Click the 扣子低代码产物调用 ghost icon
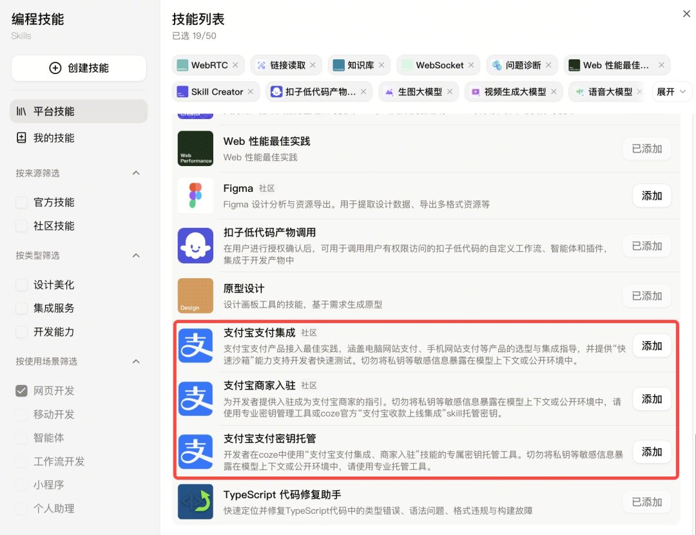 [x=195, y=246]
